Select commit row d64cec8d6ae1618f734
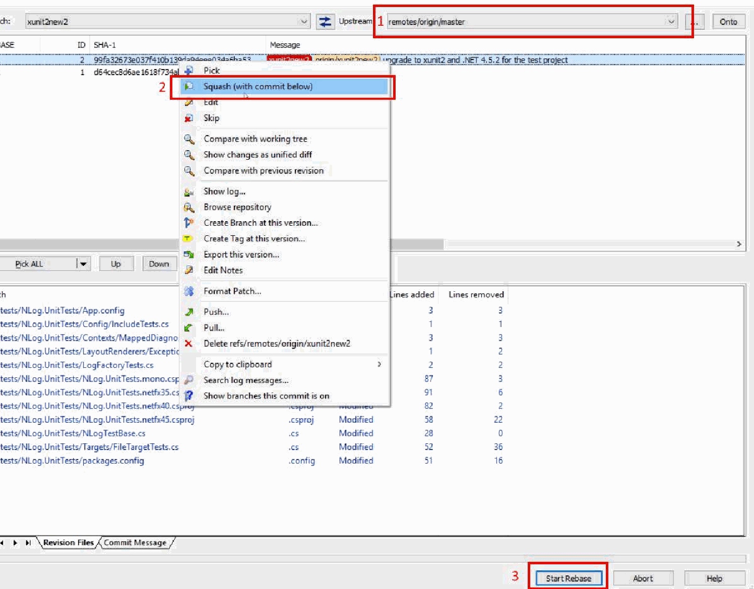 pyautogui.click(x=372, y=73)
